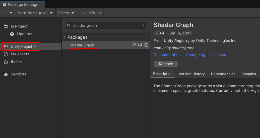Click the 17.0.4 · July 16, 2025 text

[173, 33]
